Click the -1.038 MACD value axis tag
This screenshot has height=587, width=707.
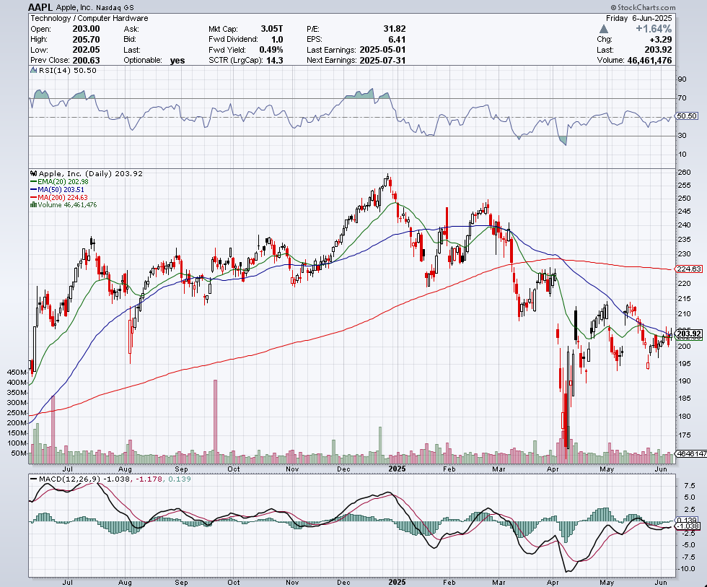tap(688, 526)
